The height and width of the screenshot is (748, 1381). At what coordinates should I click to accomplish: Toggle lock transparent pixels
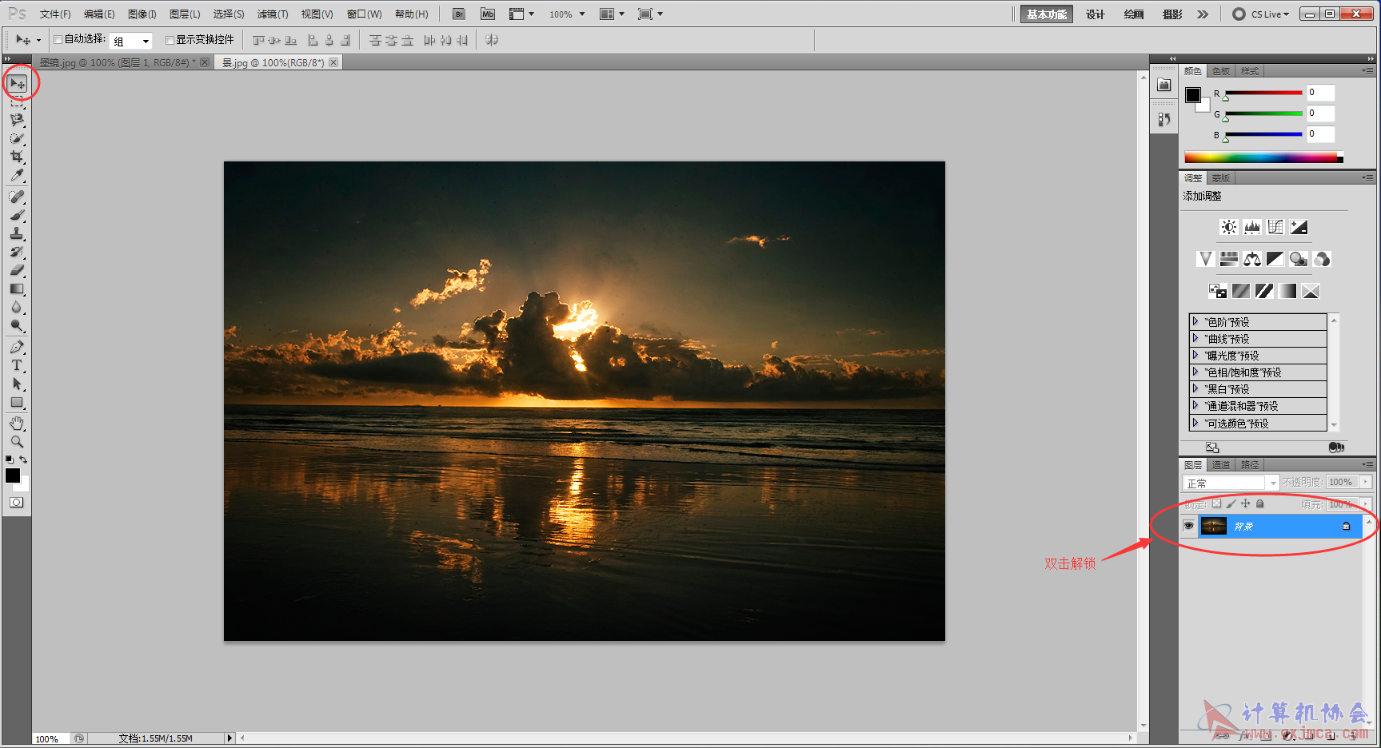tap(1216, 503)
